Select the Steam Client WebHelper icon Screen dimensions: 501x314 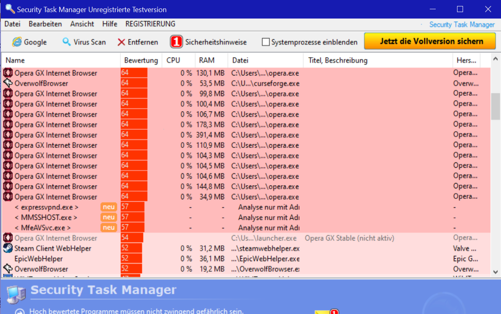coord(8,248)
